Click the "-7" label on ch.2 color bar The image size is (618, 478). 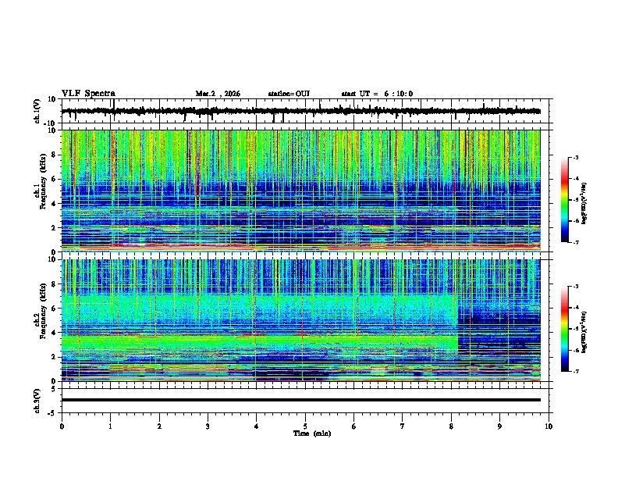coord(576,371)
